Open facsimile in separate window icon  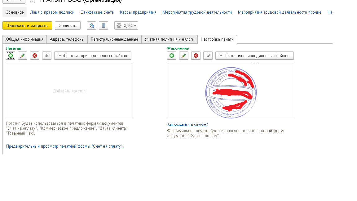pyautogui.click(x=208, y=56)
